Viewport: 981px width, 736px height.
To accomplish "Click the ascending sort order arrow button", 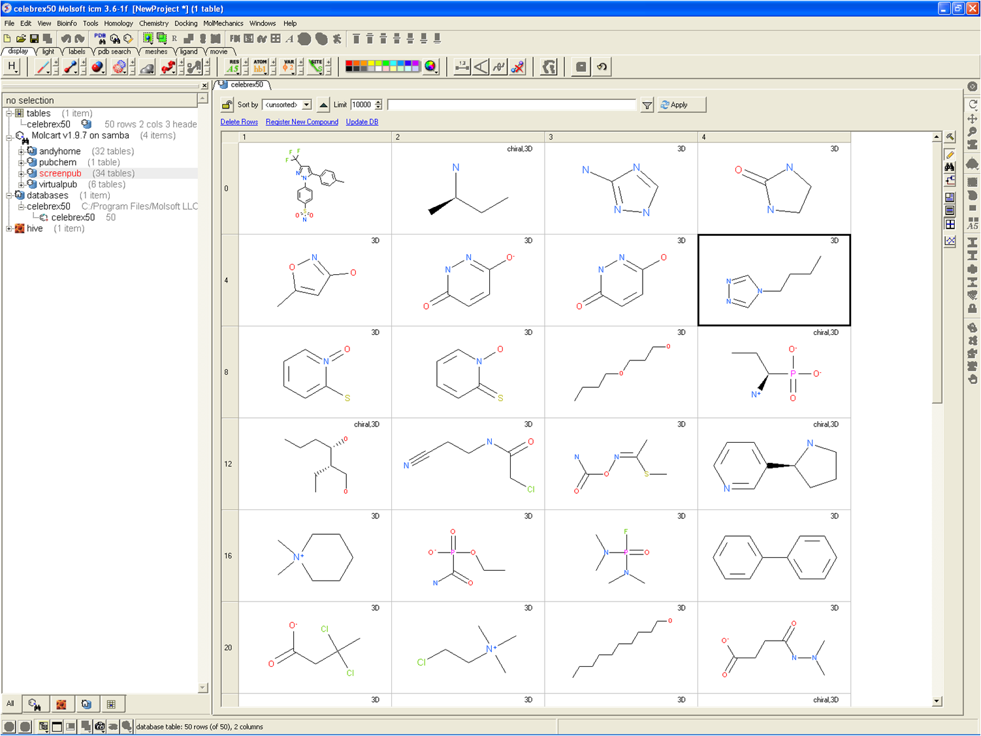I will tap(323, 104).
